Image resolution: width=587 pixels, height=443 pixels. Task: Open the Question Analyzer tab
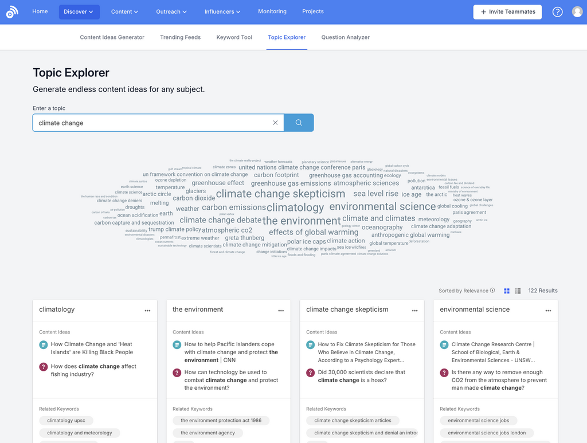click(x=345, y=37)
